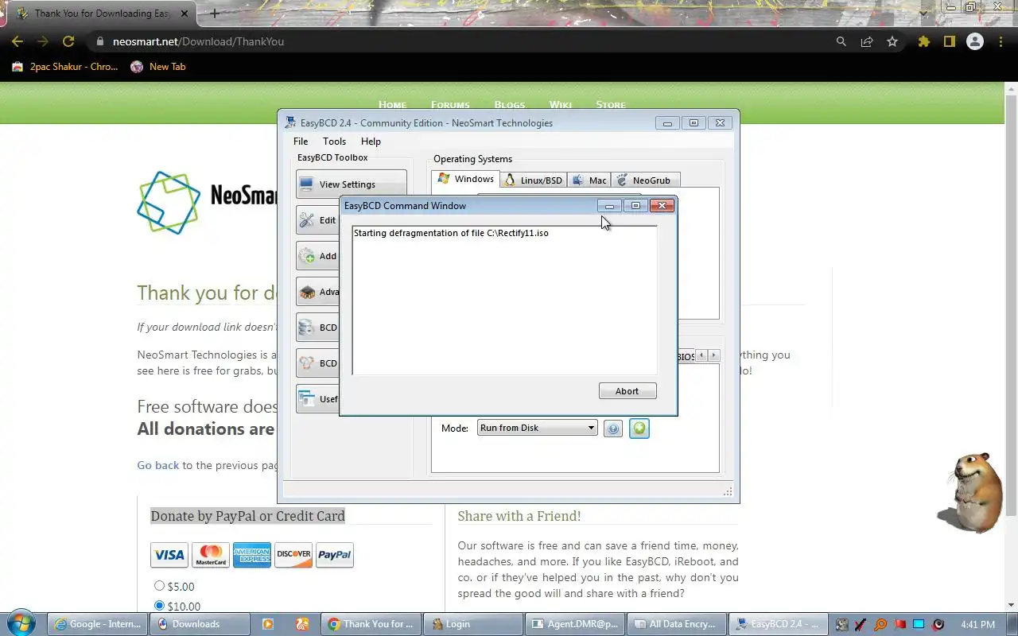Open the Mode dropdown Run from Disk
The height and width of the screenshot is (636, 1018).
[x=537, y=428]
